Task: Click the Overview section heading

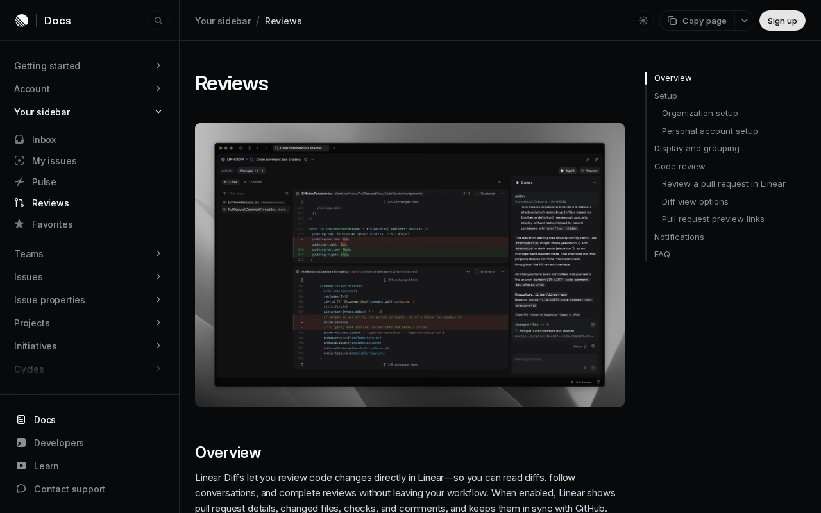Action: pos(228,453)
